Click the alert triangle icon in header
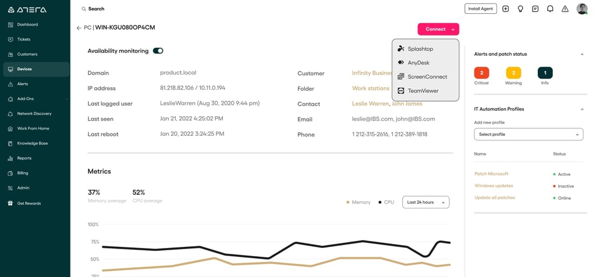The height and width of the screenshot is (277, 596). click(565, 9)
